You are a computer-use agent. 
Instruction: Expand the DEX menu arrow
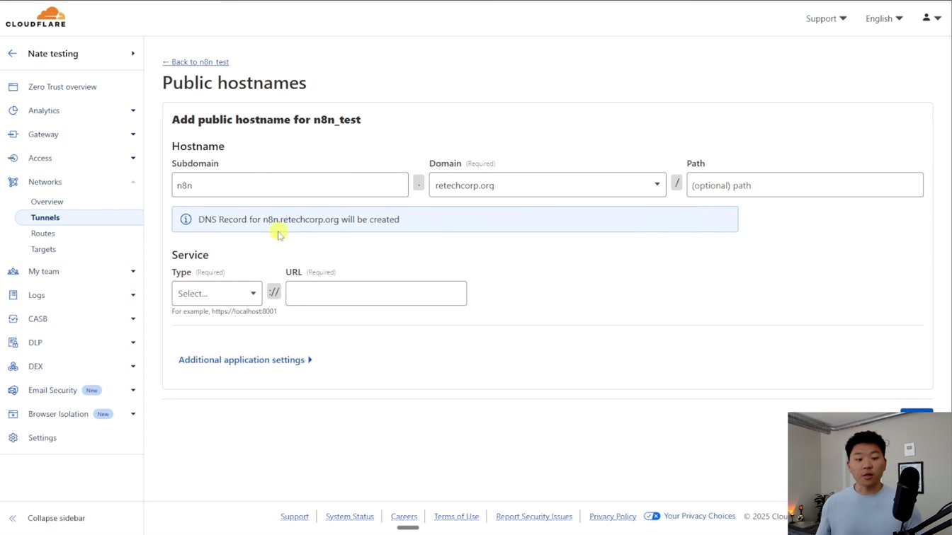pyautogui.click(x=132, y=367)
